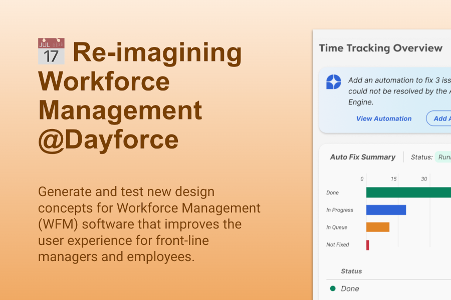Viewport: 451px width, 300px height.
Task: Click the Add automation button
Action: click(438, 118)
